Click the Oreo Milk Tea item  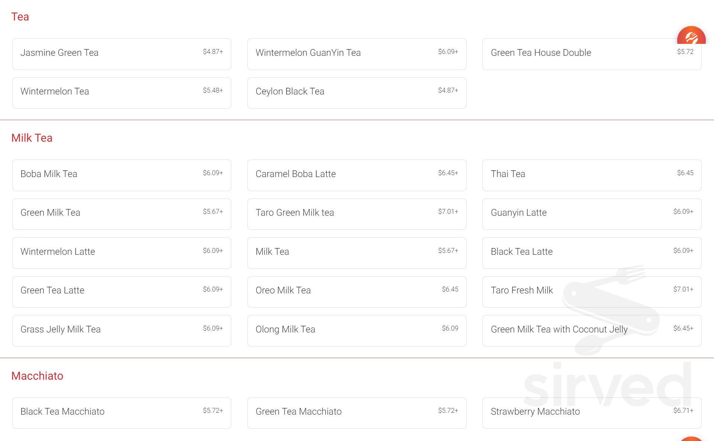point(357,292)
